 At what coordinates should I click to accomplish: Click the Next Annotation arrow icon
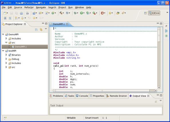pos(16,18)
